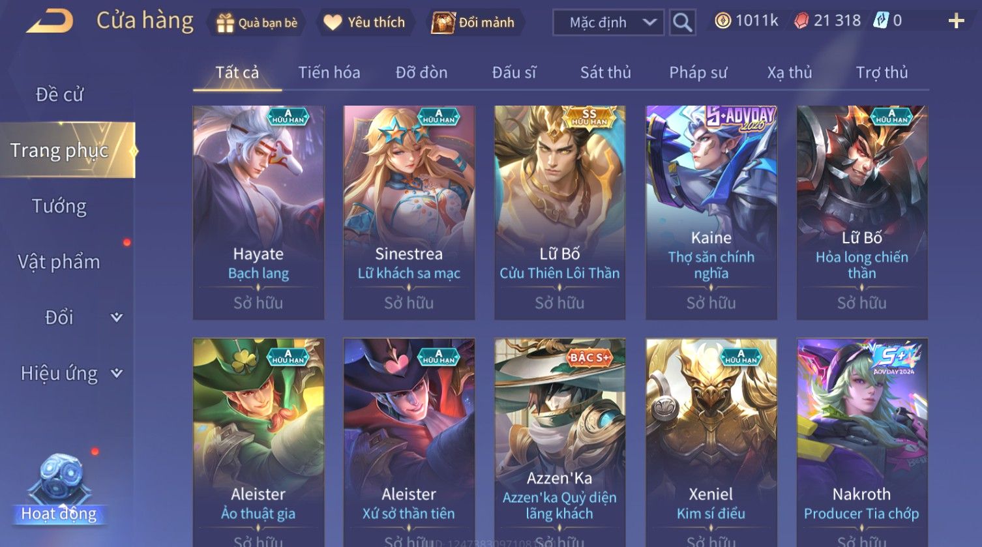982x547 pixels.
Task: Switch to the Sát thủ tab
Action: (606, 72)
